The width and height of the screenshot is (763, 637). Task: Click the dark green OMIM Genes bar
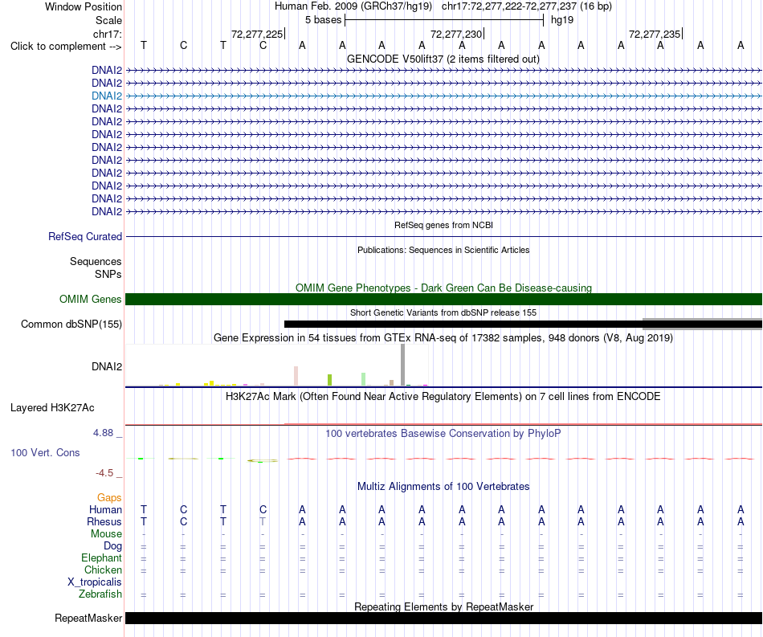pyautogui.click(x=443, y=300)
